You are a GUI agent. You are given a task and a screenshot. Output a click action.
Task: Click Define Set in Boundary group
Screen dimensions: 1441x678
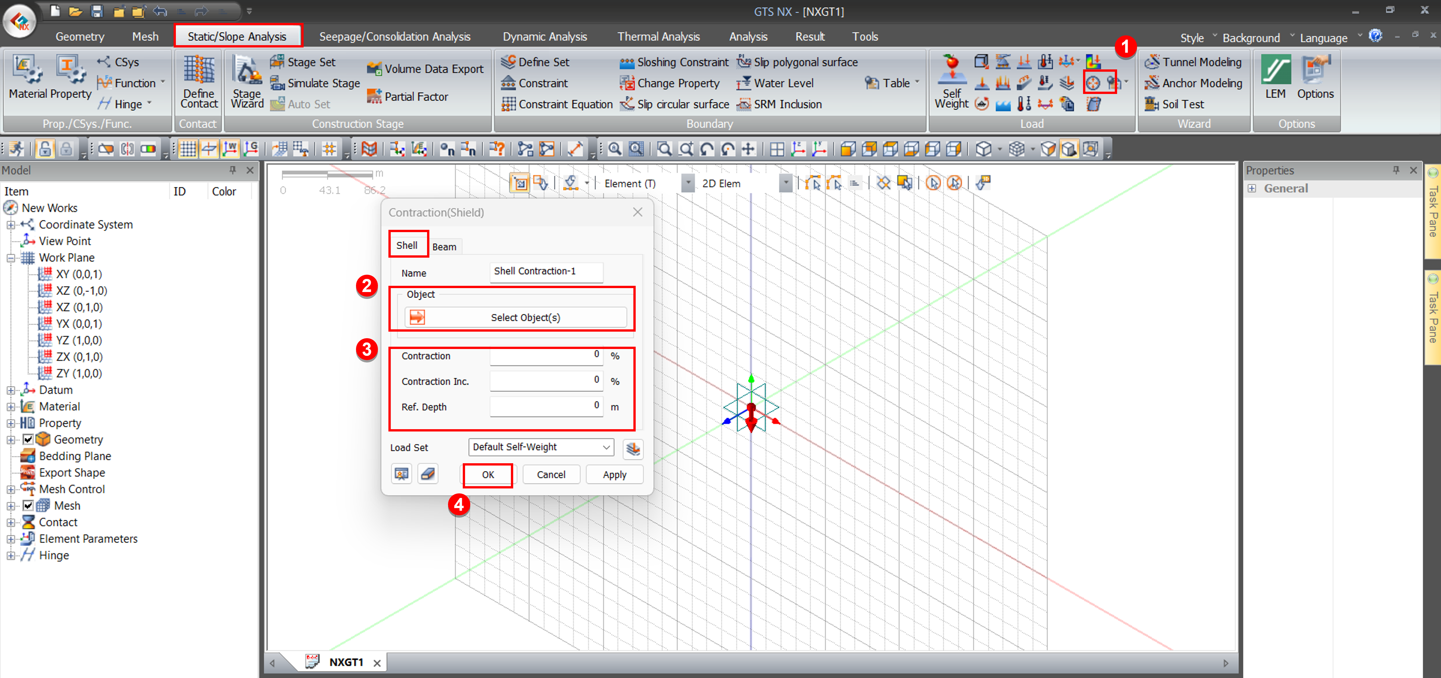point(535,62)
